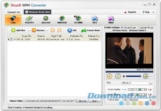Increase Video Quality with plus box
The width and height of the screenshot is (161, 111).
[x=145, y=89]
